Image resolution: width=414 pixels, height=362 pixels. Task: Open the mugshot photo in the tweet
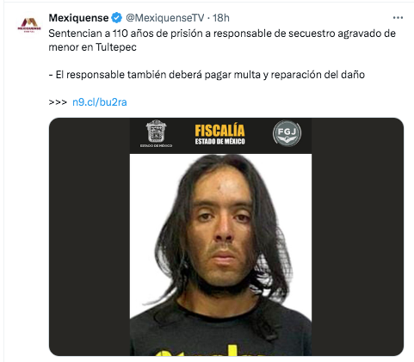click(220, 255)
